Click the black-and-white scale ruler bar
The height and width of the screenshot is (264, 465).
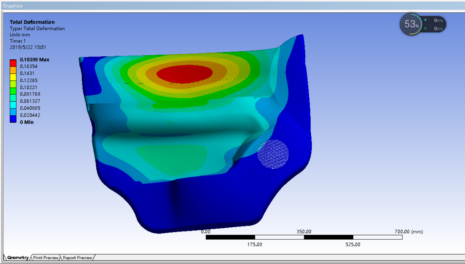(304, 237)
